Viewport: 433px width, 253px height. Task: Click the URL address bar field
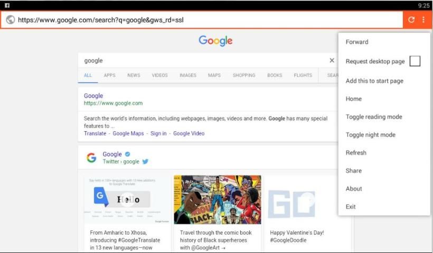[x=206, y=20]
